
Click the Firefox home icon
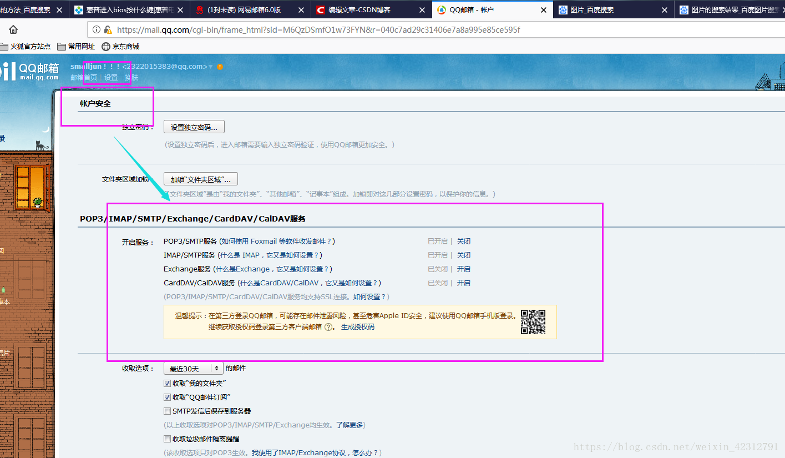[x=13, y=30]
